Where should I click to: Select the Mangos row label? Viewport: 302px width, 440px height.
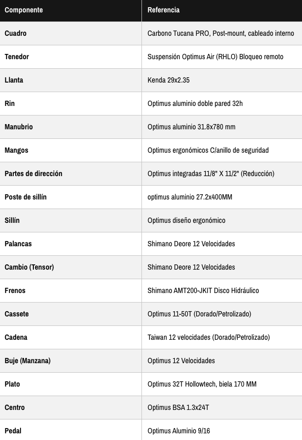pyautogui.click(x=17, y=150)
